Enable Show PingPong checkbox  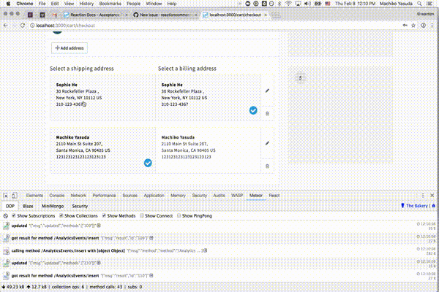coord(179,216)
